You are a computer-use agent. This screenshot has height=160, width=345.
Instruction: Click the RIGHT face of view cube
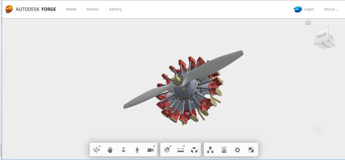(x=322, y=36)
